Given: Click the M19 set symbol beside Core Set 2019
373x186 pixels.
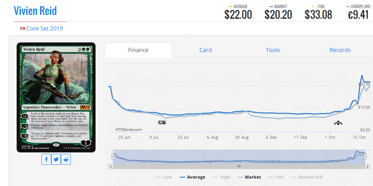Looking at the screenshot, I should [23, 29].
